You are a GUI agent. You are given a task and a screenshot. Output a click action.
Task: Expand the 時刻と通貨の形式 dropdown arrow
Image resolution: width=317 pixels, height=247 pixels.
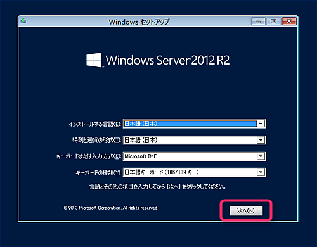(261, 140)
